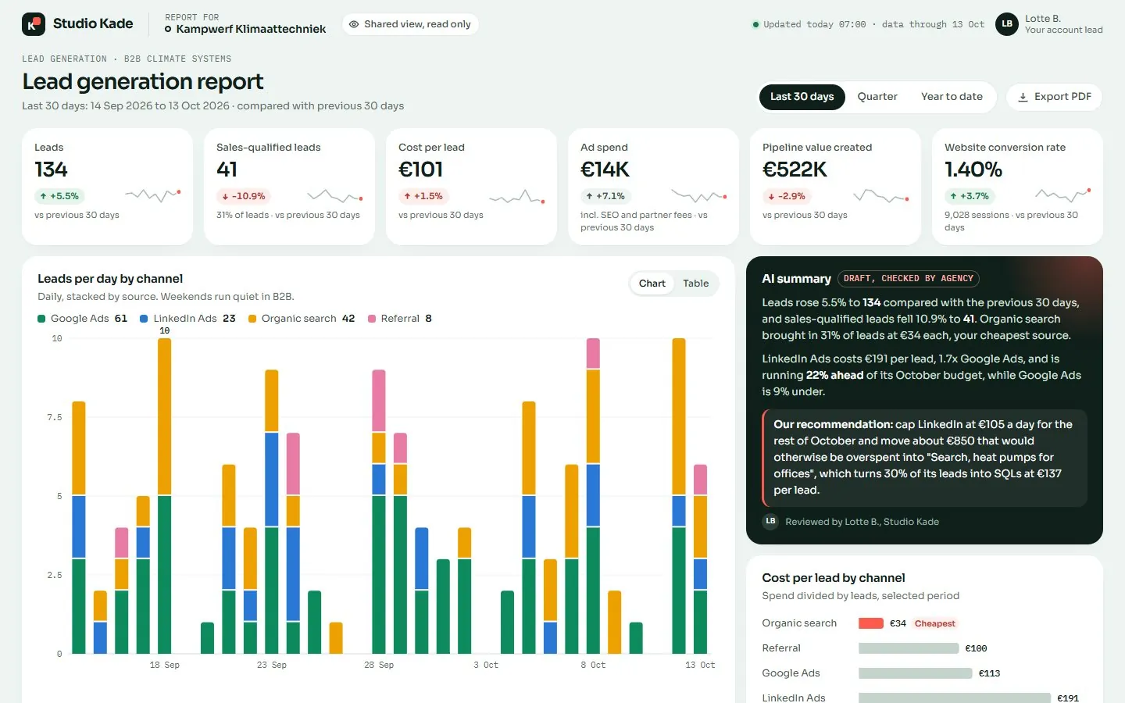This screenshot has width=1125, height=703.
Task: Click the Referral pink legend swatch
Action: point(372,319)
